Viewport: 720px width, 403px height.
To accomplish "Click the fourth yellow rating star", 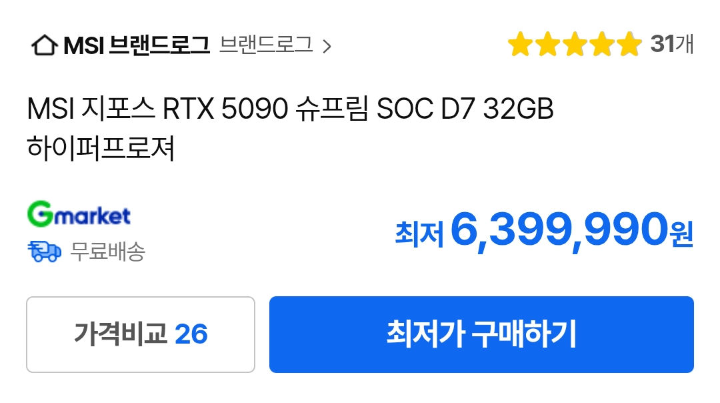I will click(x=602, y=45).
